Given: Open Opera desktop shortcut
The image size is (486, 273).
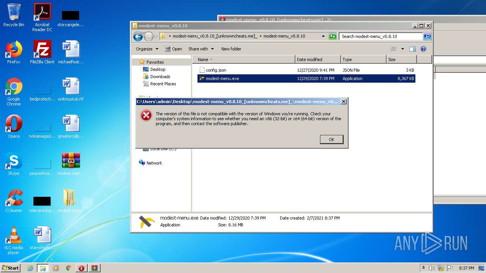Looking at the screenshot, I should (14, 127).
